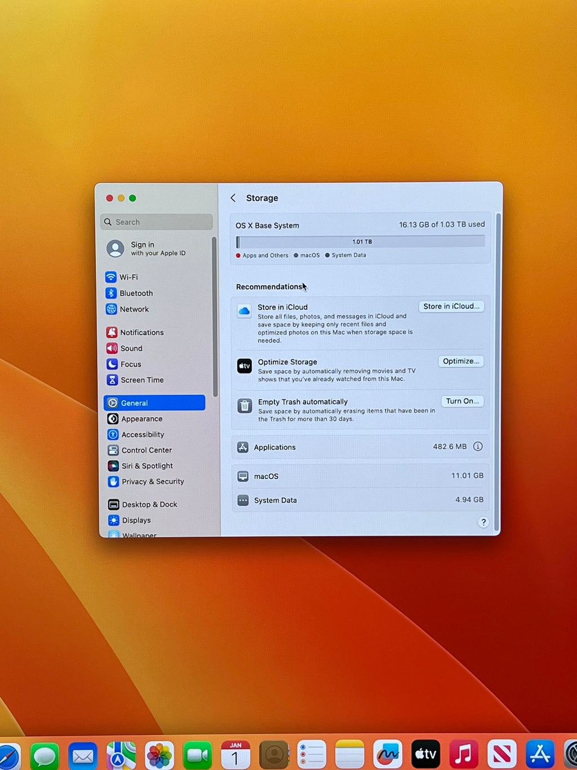Open Music from the Dock
Image resolution: width=577 pixels, height=770 pixels.
click(x=464, y=755)
